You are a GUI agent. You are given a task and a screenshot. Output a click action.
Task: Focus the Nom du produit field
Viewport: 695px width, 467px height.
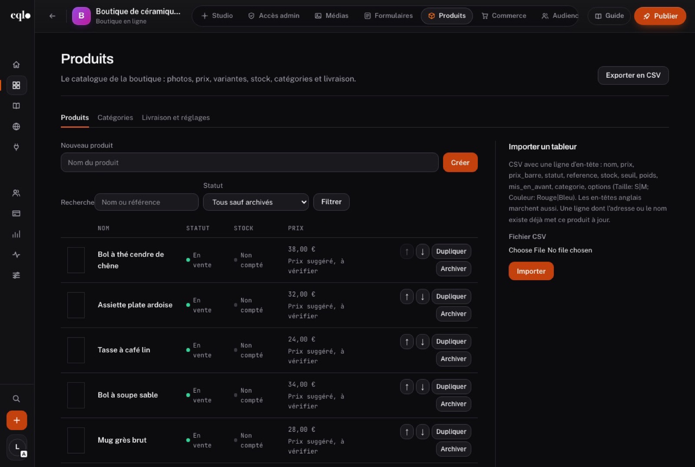click(249, 162)
